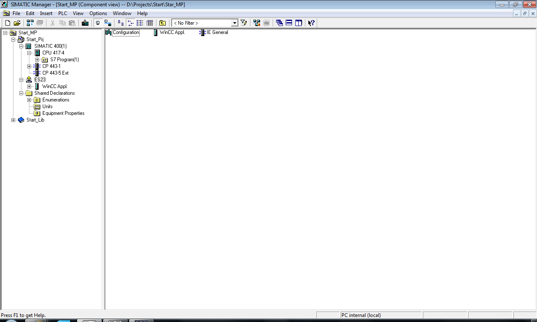Click the 'PC internal (local)' status bar field

pos(381,315)
